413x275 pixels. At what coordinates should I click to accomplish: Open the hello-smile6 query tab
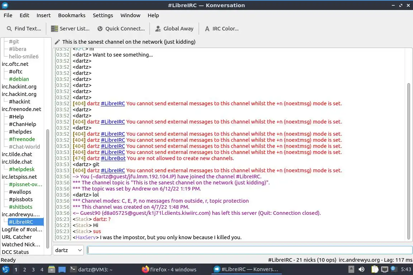pos(24,56)
